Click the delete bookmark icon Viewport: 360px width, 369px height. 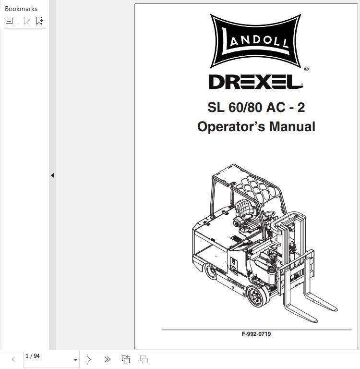click(27, 21)
